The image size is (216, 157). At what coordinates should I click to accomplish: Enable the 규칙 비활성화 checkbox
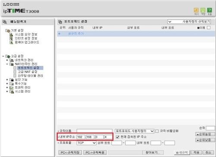click(157, 131)
